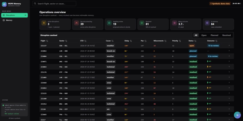Sort table by Flight column
The image size is (243, 121).
[x=44, y=41]
